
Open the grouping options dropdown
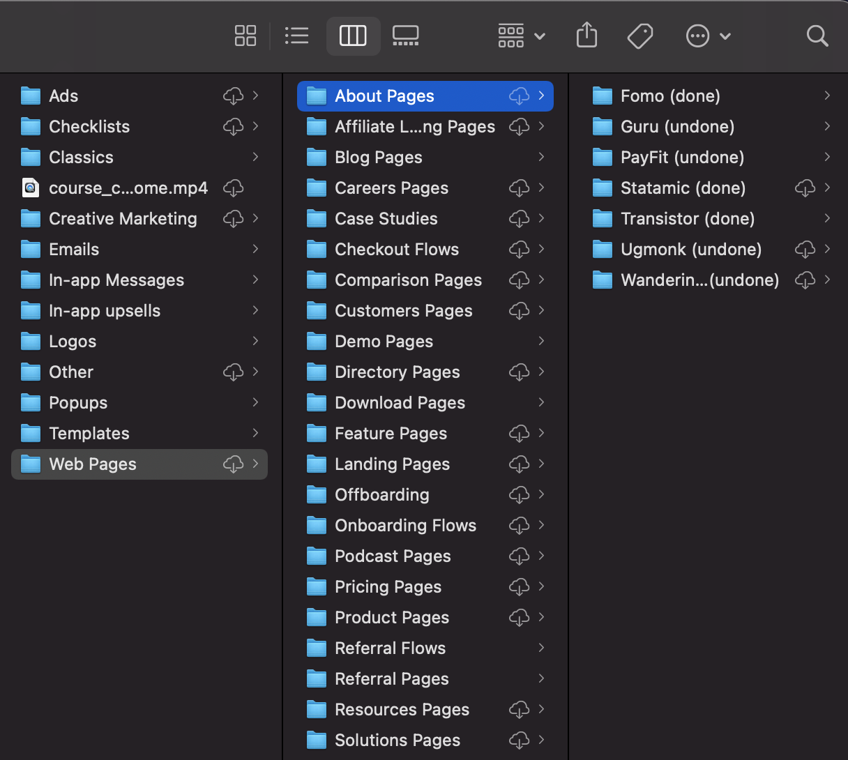click(520, 36)
